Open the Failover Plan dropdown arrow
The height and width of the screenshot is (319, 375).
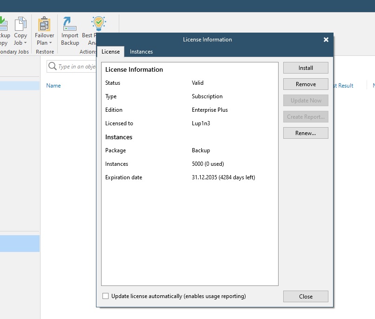point(50,43)
